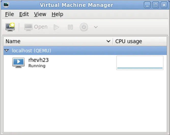Close the Virtual Machine Manager window
The width and height of the screenshot is (170, 135).
pyautogui.click(x=164, y=5)
